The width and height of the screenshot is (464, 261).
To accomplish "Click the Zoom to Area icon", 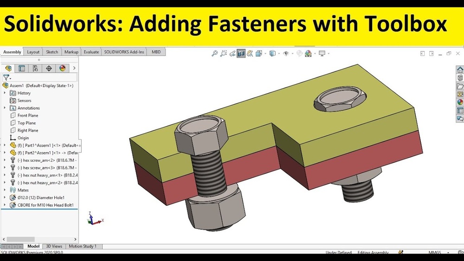I will (224, 53).
